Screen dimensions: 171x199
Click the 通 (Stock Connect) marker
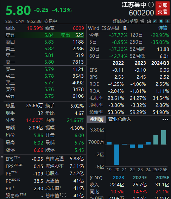142,21
